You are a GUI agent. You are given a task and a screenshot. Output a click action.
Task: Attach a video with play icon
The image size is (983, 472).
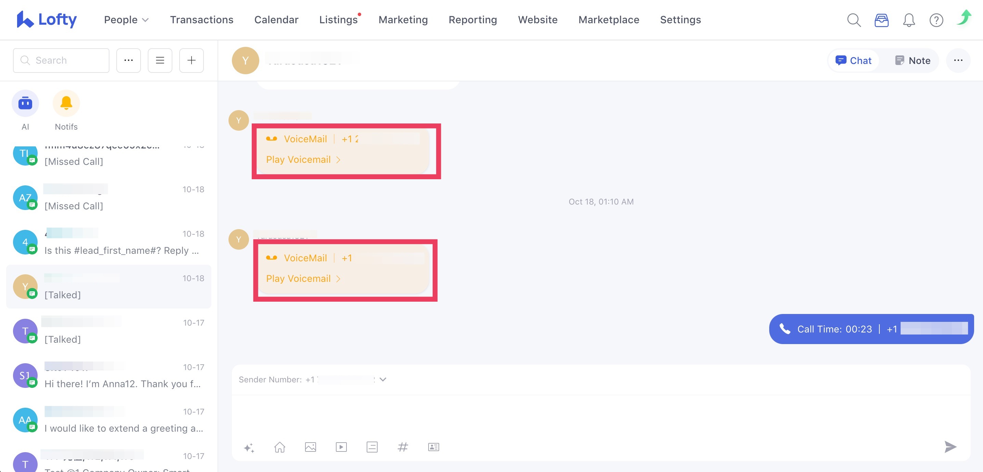[341, 447]
